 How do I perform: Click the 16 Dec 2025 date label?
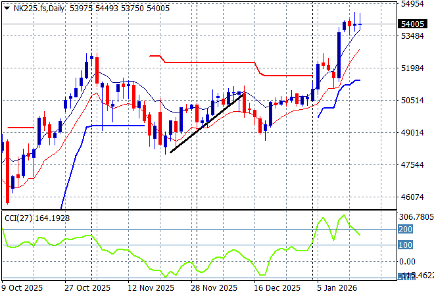coord(277,288)
